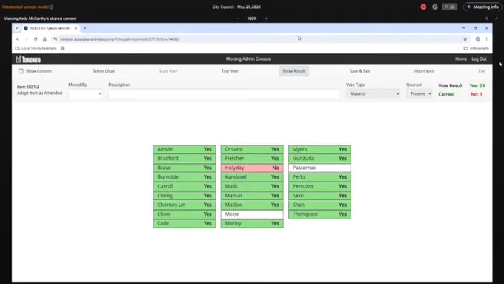The height and width of the screenshot is (284, 504).
Task: Bookmark this page with the star icon
Action: pyautogui.click(x=465, y=39)
